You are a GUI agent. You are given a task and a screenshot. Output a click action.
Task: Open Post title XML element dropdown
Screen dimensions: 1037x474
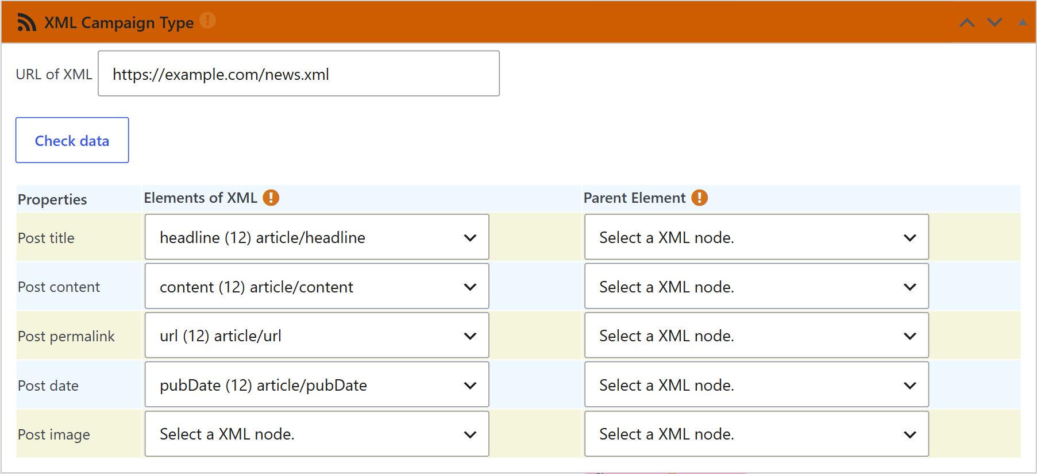(x=317, y=237)
